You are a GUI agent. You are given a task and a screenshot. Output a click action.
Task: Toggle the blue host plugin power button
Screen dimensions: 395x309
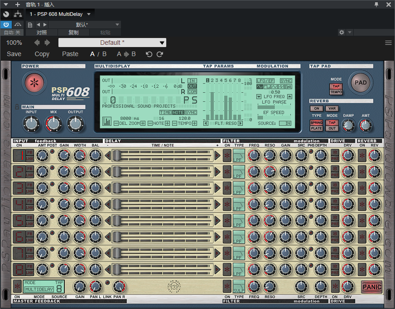click(6, 25)
